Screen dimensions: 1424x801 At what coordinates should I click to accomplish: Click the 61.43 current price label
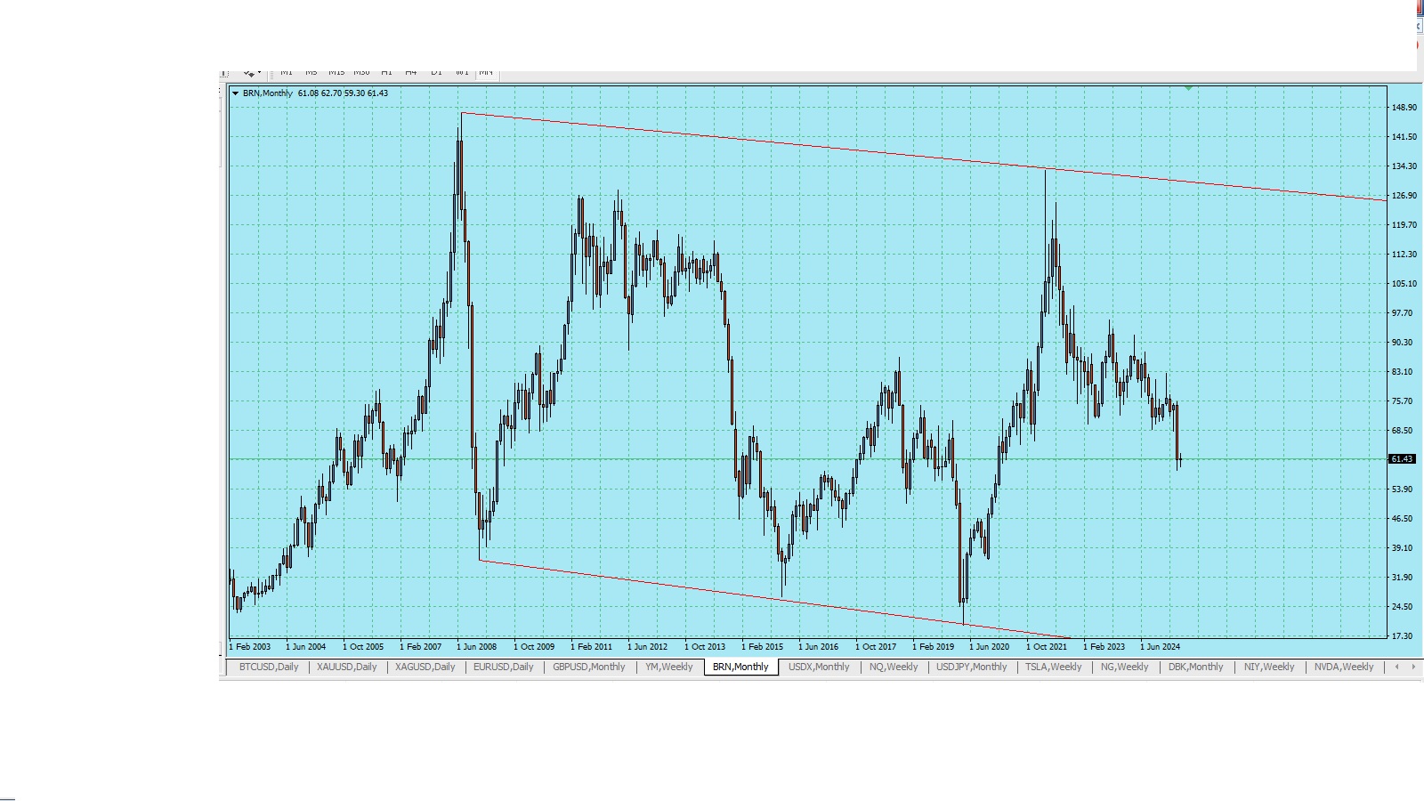(1402, 459)
